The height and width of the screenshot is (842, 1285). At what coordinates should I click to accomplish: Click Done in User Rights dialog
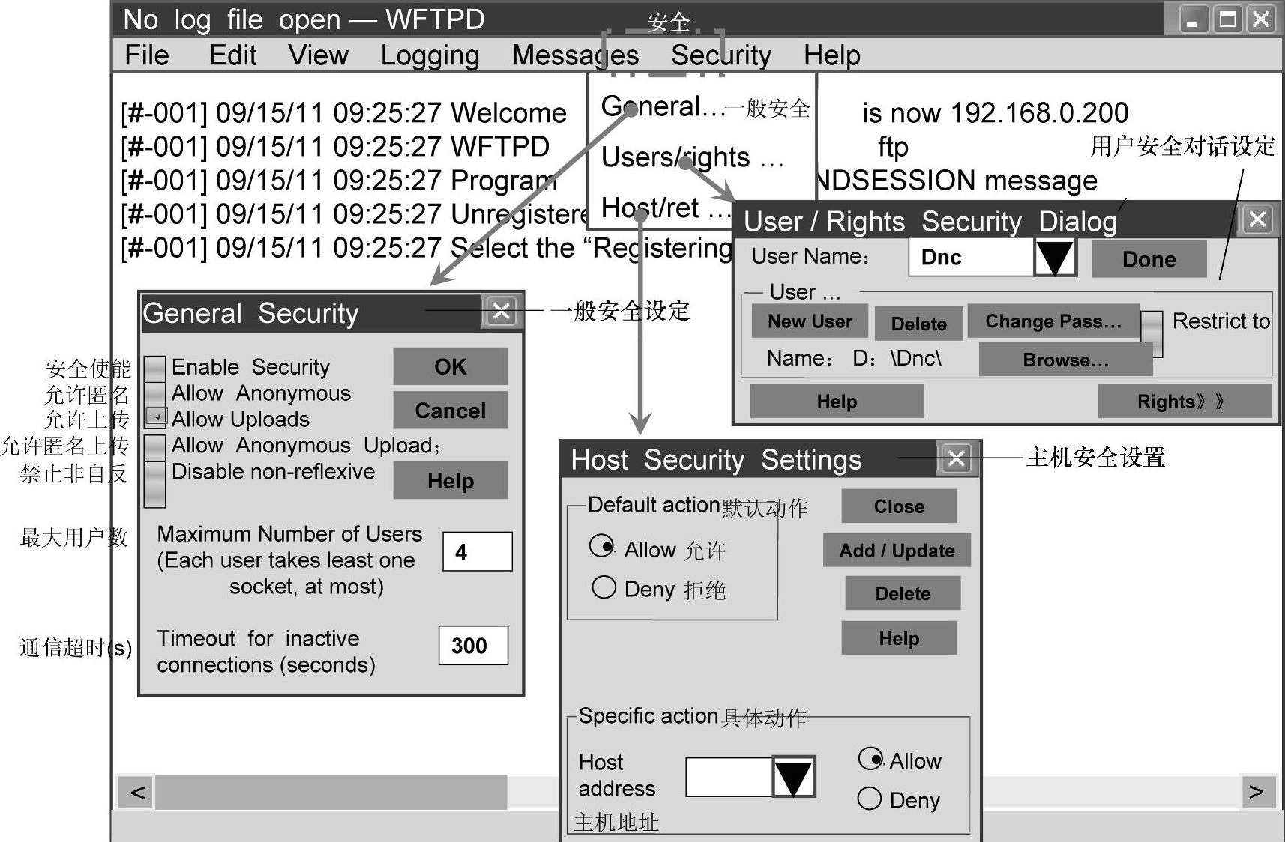[x=1149, y=259]
